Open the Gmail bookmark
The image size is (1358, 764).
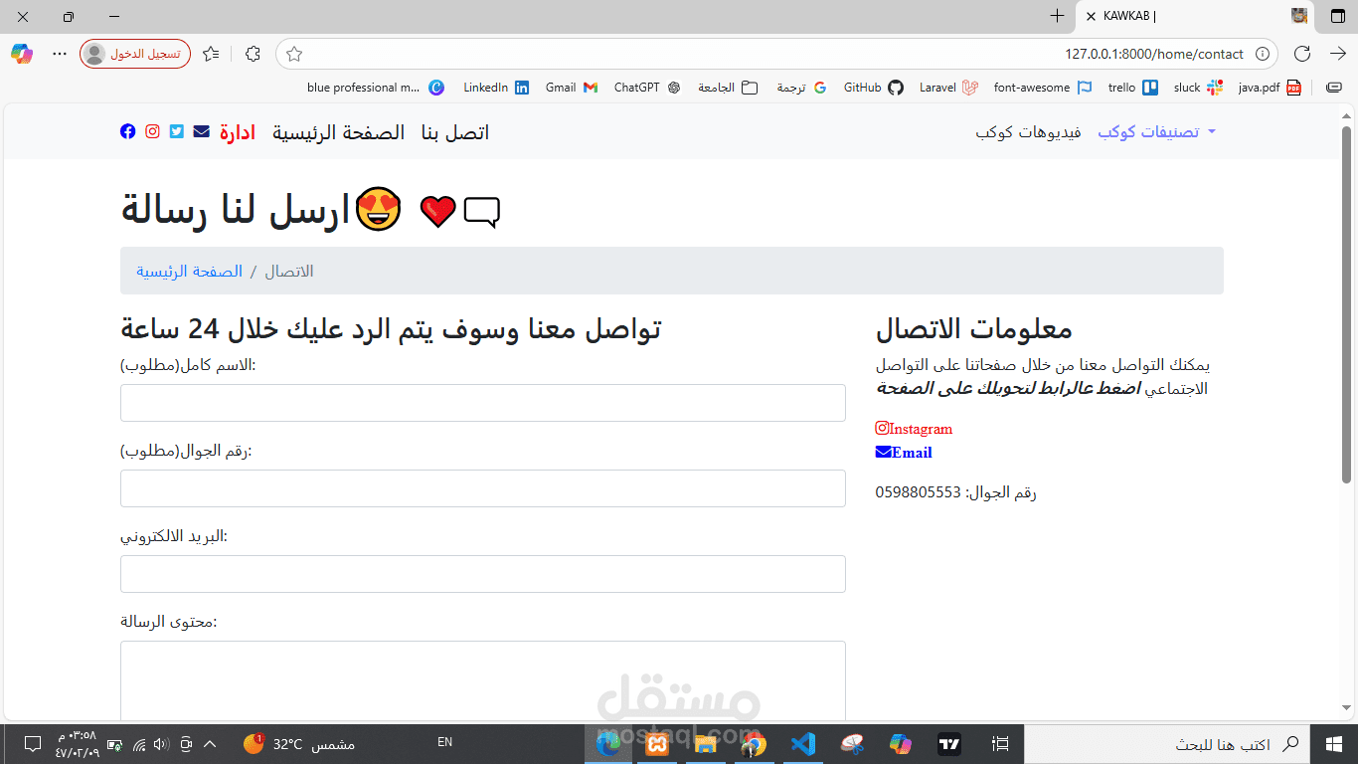(572, 88)
